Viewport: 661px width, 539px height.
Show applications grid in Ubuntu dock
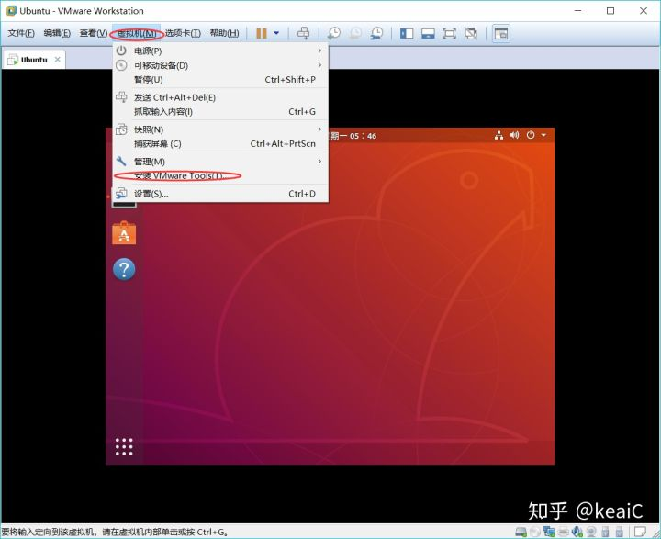(124, 446)
